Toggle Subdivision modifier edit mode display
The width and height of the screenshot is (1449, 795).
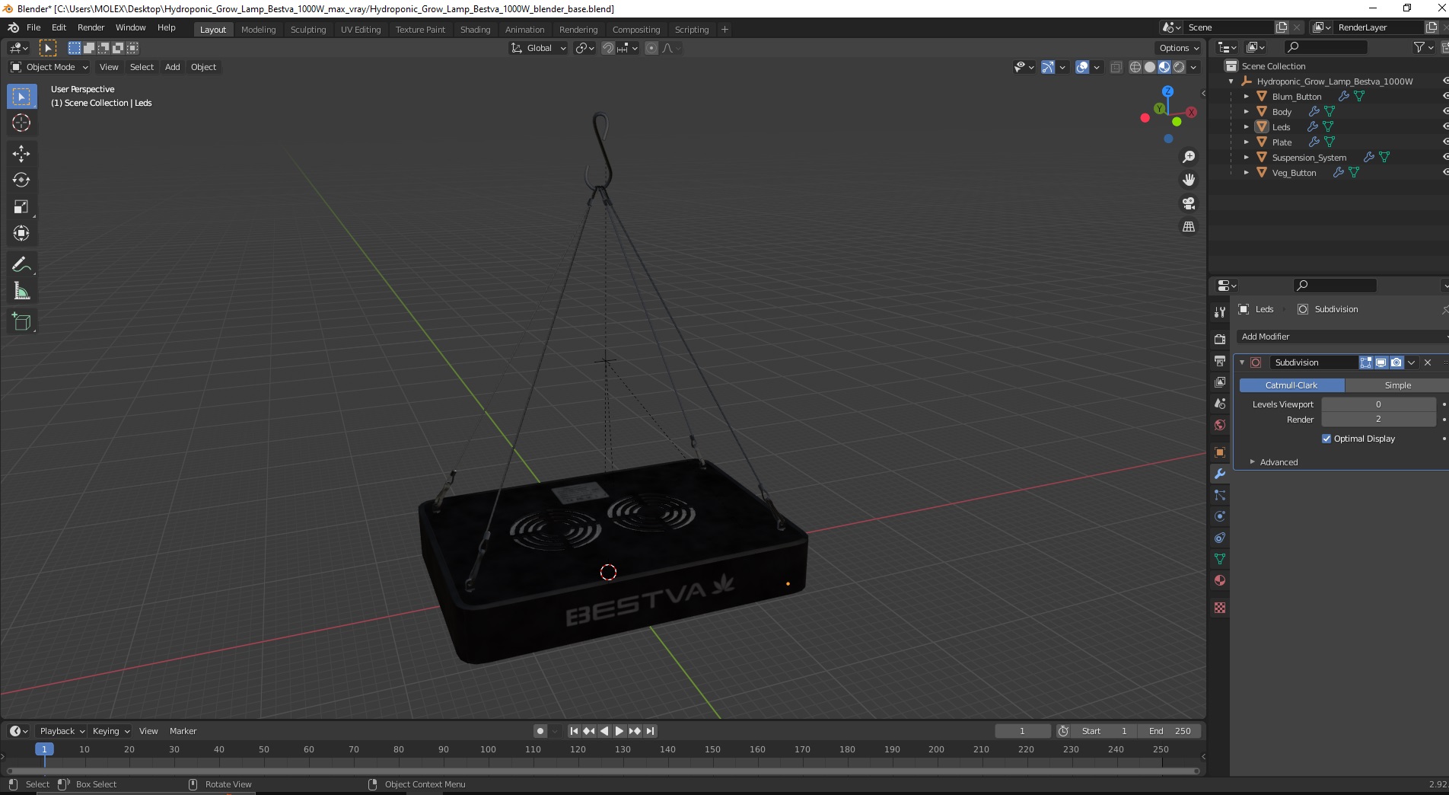pos(1366,362)
